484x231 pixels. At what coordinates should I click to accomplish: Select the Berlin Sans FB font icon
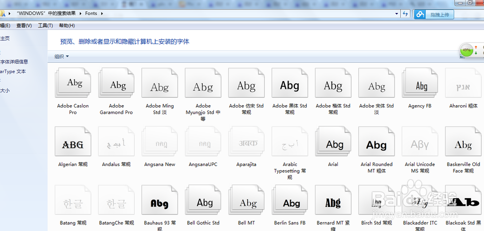tap(290, 200)
